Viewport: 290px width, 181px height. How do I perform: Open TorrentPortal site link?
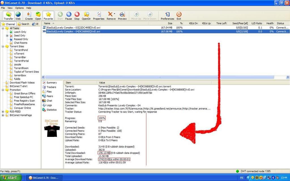(x=21, y=61)
